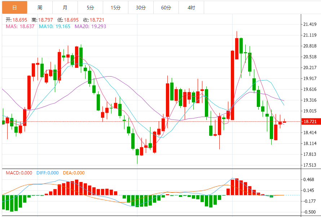Screen dimensions: 321x217
Task: Click the 18.414 price axis label
Action: pyautogui.click(x=310, y=133)
